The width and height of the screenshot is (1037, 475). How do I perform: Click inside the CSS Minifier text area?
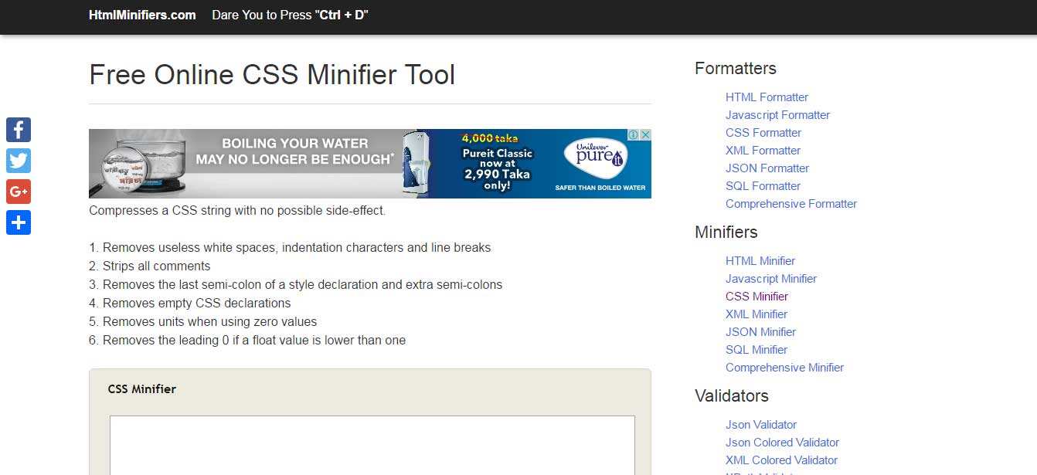[x=372, y=448]
